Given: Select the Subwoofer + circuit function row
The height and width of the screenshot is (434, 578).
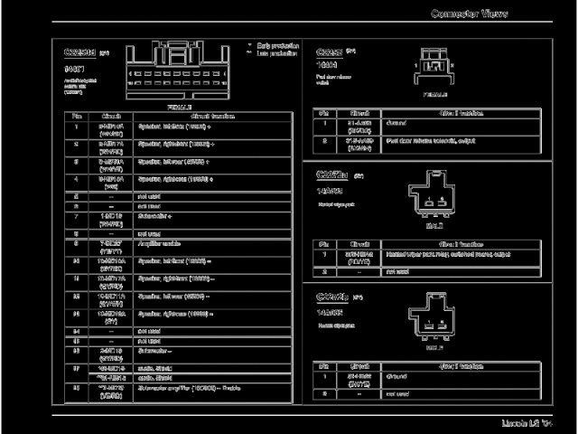Looking at the screenshot, I should pos(181,220).
